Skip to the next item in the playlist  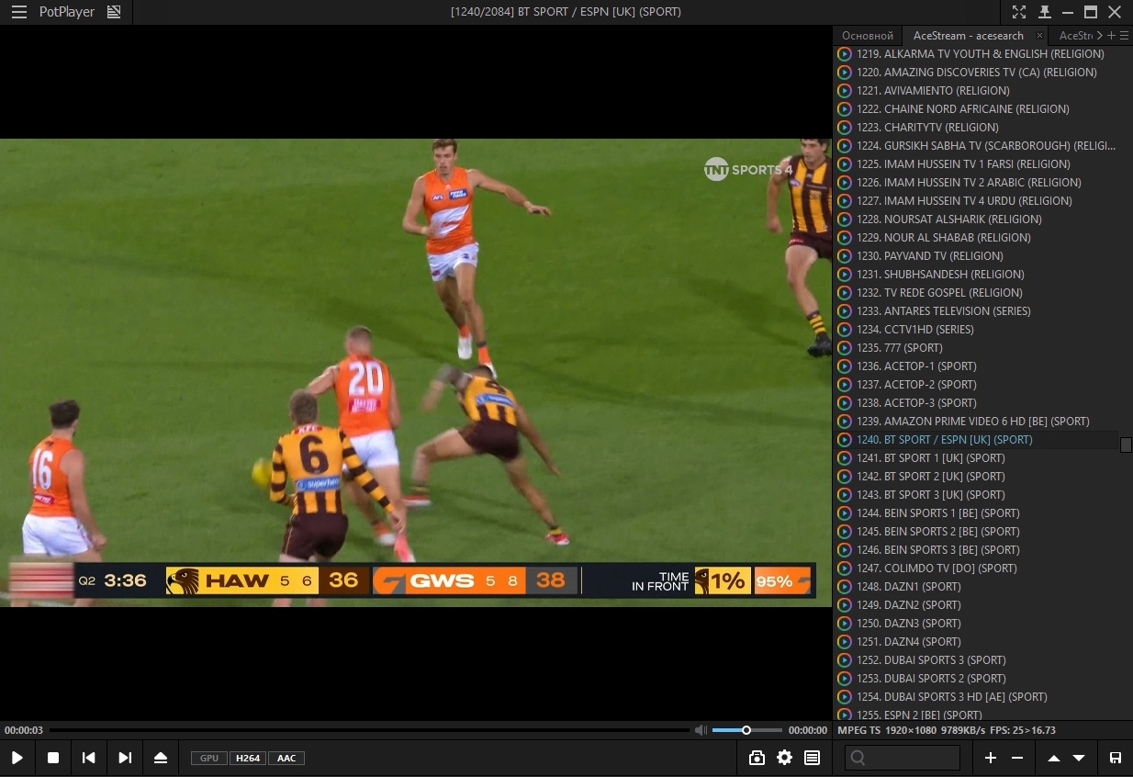point(125,758)
